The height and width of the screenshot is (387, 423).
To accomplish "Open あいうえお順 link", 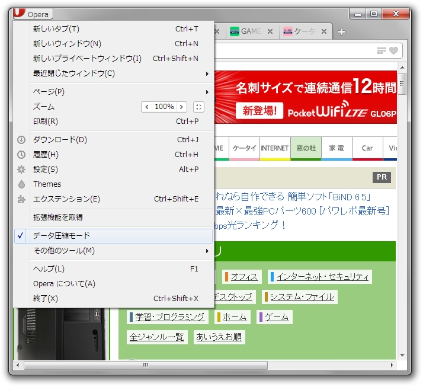I will pos(219,337).
